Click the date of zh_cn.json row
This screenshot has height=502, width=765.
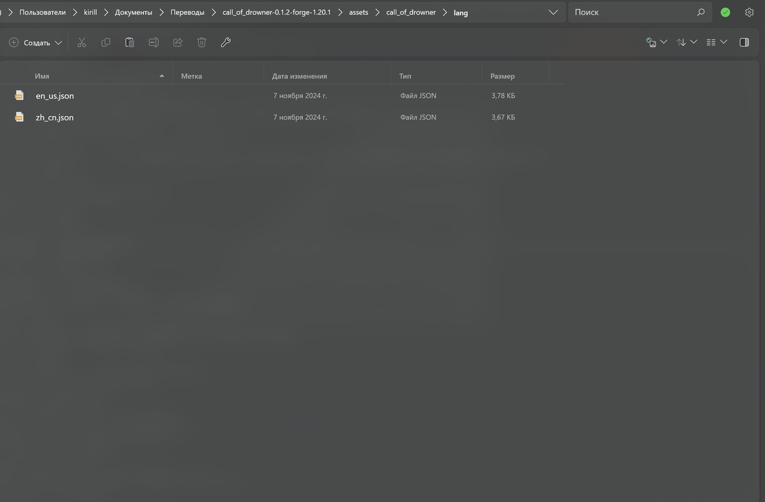coord(300,117)
